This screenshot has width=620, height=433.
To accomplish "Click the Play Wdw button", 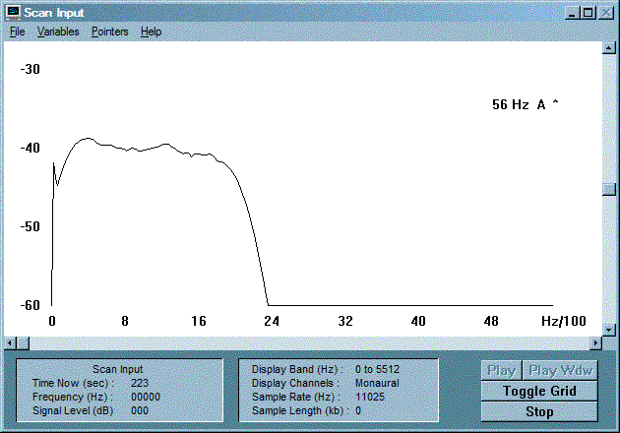I will (560, 371).
